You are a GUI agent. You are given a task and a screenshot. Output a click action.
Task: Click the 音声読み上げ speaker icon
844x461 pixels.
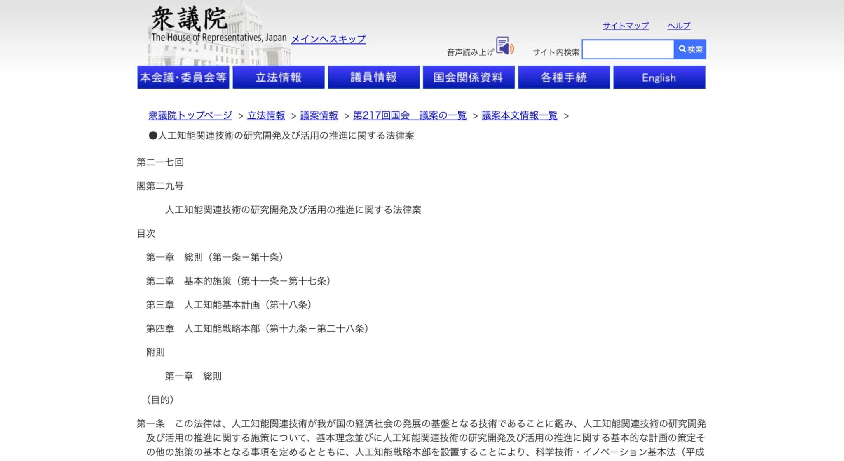coord(504,46)
